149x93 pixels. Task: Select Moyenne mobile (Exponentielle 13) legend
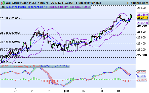pos(27,7)
